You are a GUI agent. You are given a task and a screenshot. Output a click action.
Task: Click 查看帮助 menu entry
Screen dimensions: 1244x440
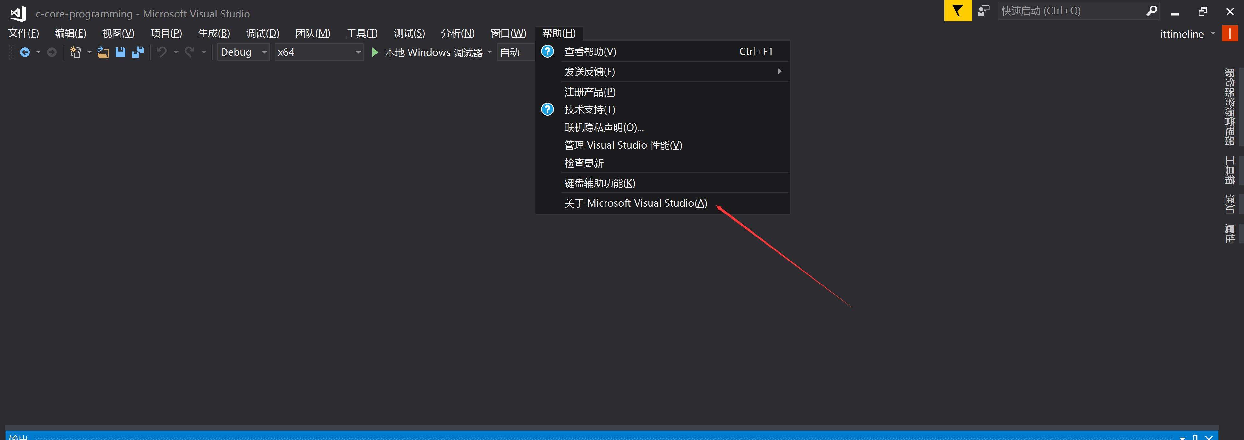pyautogui.click(x=590, y=52)
